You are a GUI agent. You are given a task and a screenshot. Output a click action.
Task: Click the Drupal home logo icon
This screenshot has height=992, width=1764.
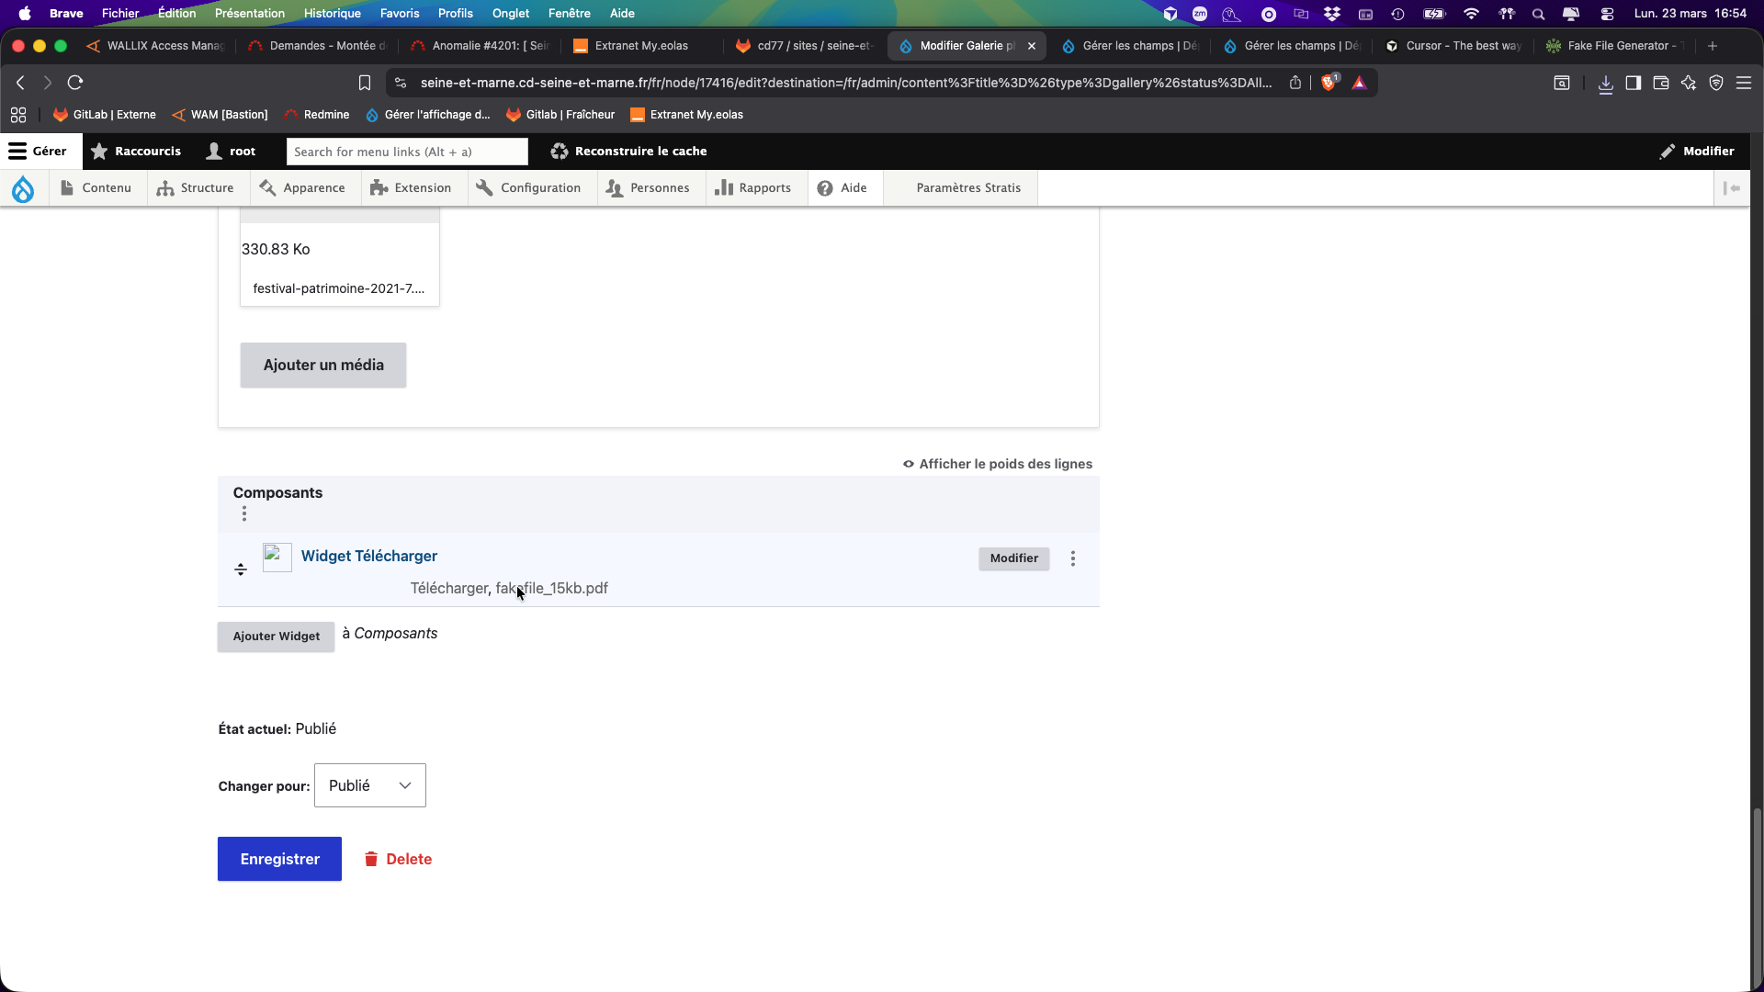pyautogui.click(x=23, y=188)
